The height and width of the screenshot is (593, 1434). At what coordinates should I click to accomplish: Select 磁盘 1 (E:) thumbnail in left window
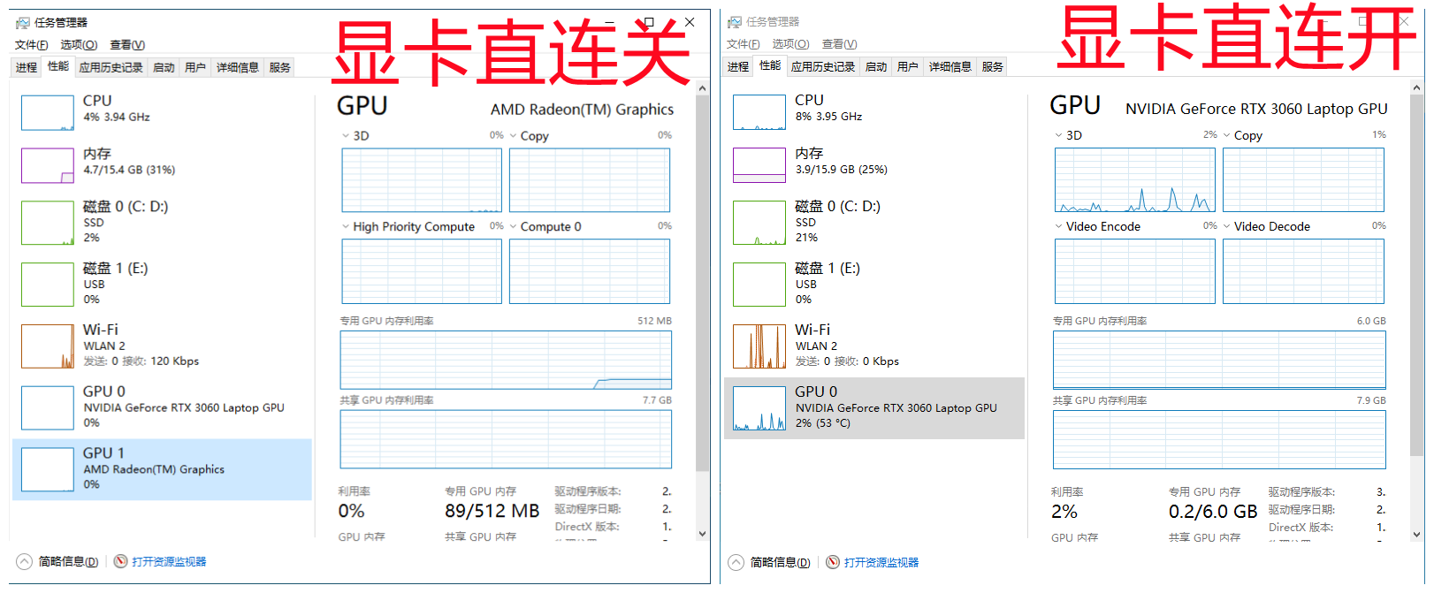coord(48,285)
